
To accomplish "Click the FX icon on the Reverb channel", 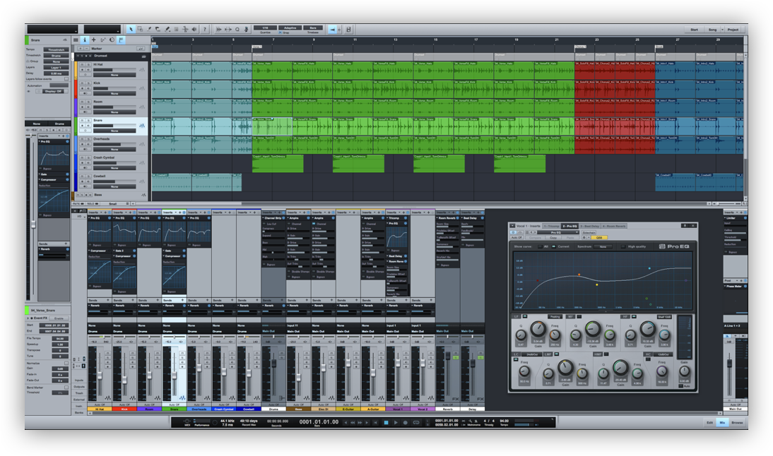I will (x=455, y=398).
